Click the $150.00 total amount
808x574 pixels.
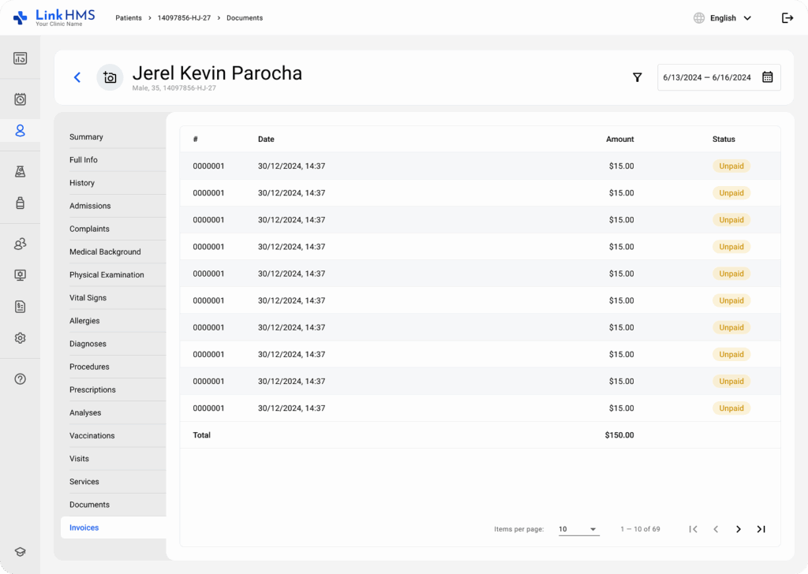(x=619, y=435)
